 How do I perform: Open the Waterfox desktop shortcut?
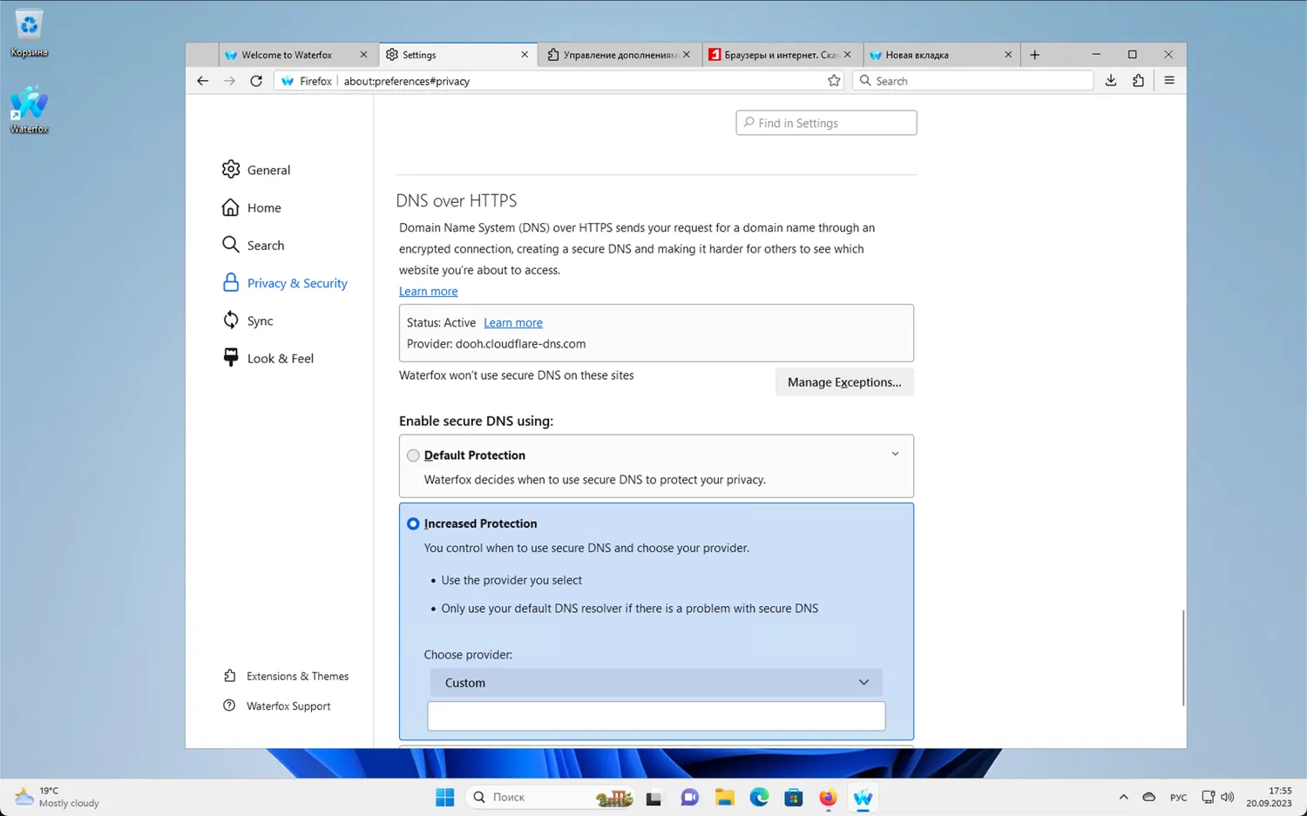tap(29, 110)
